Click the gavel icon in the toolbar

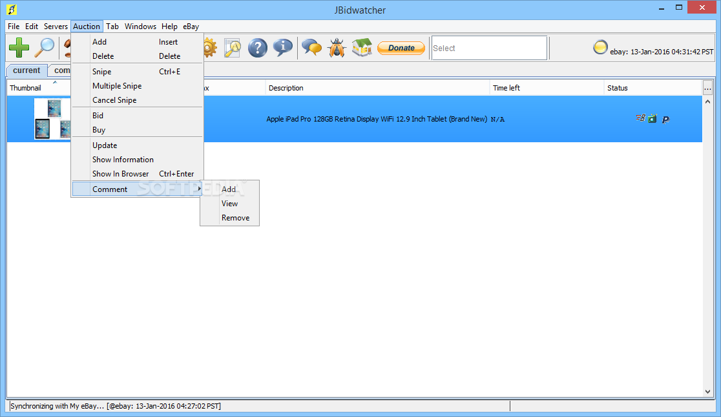[67, 47]
